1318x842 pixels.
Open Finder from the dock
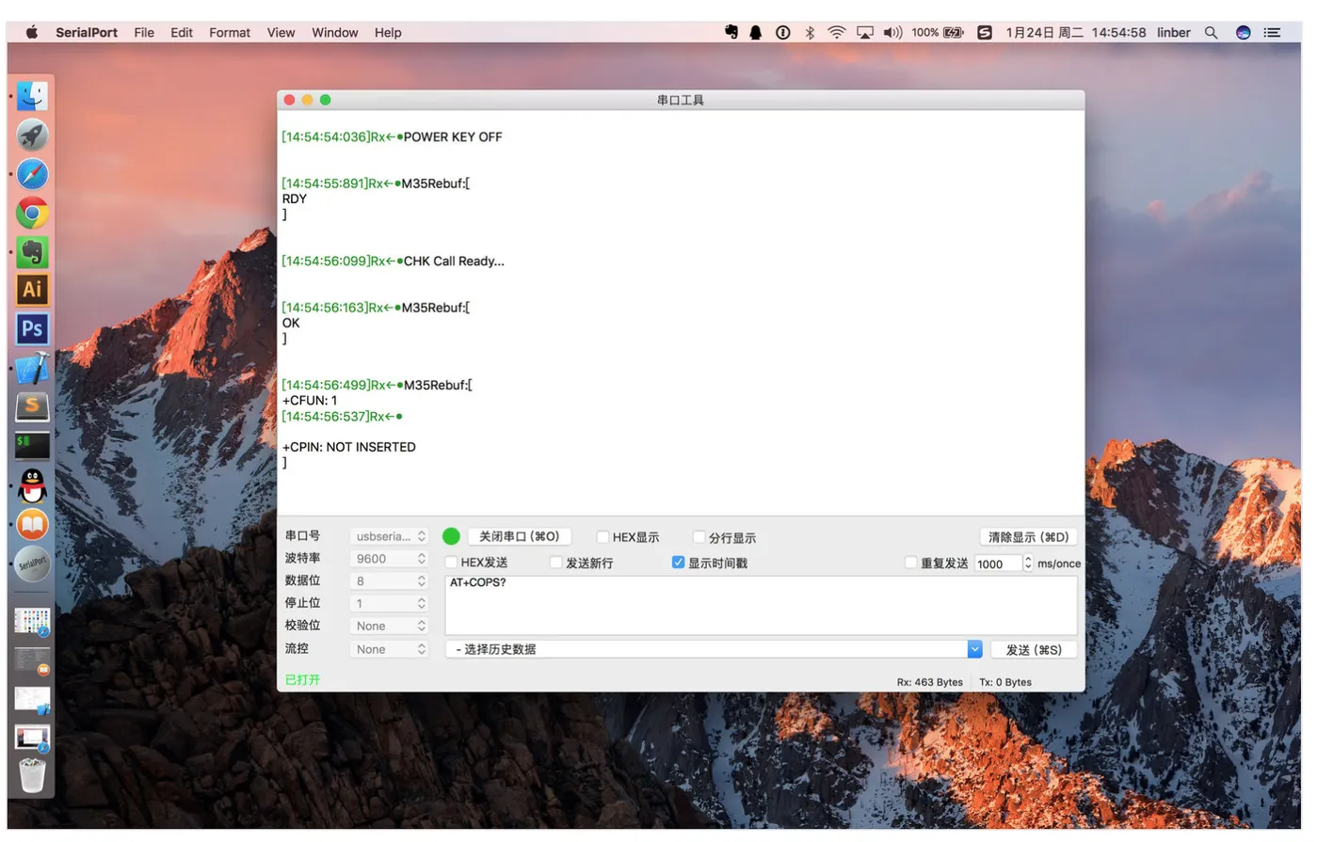[x=32, y=96]
